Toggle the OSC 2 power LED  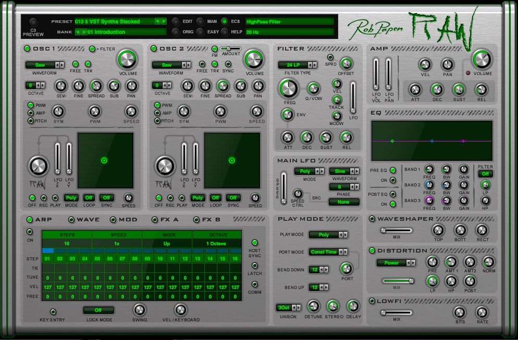coord(154,48)
